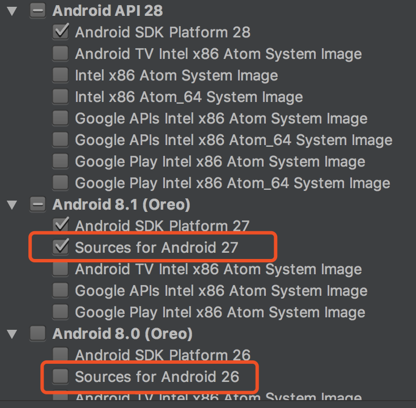
Task: Check Google APIs Intel x86 Atom_64 System Image
Action: click(x=61, y=140)
